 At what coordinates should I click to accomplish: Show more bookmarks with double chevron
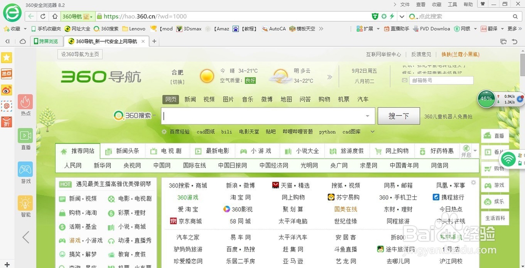[x=321, y=29]
